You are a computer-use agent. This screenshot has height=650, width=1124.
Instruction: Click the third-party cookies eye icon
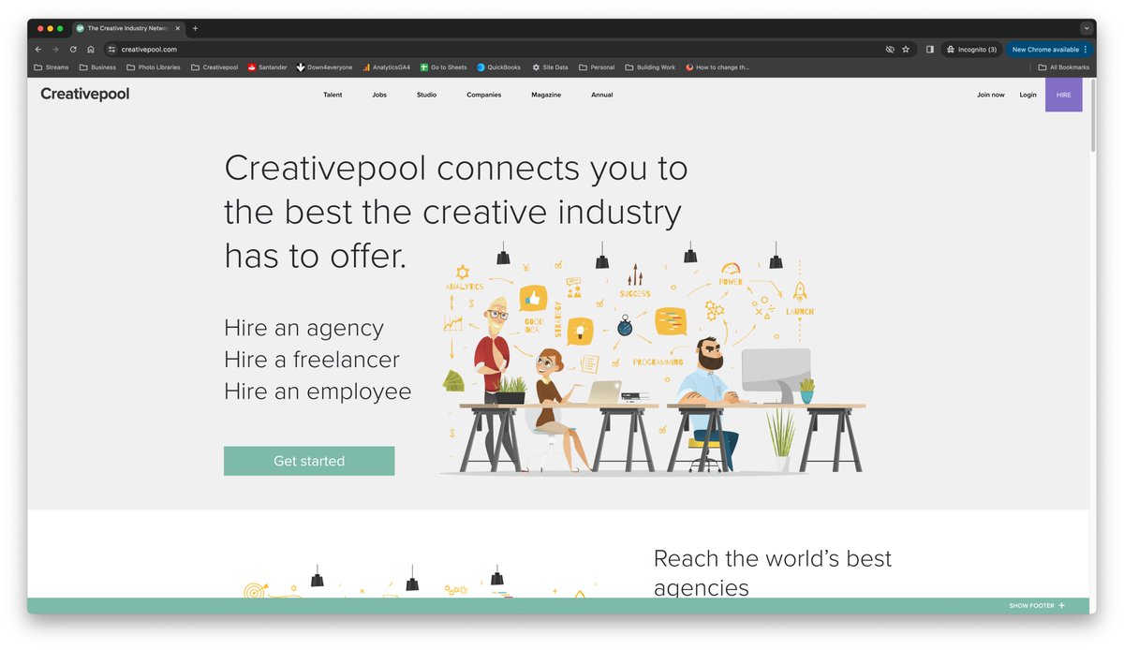[x=890, y=49]
